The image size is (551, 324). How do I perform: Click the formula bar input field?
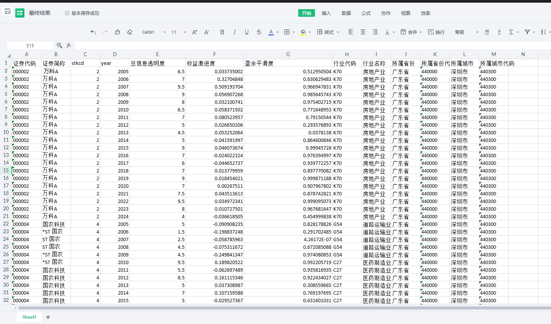305,45
